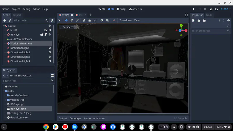The width and height of the screenshot is (233, 131).
Task: Open level2 scene in editor icon
Action: click(46, 30)
